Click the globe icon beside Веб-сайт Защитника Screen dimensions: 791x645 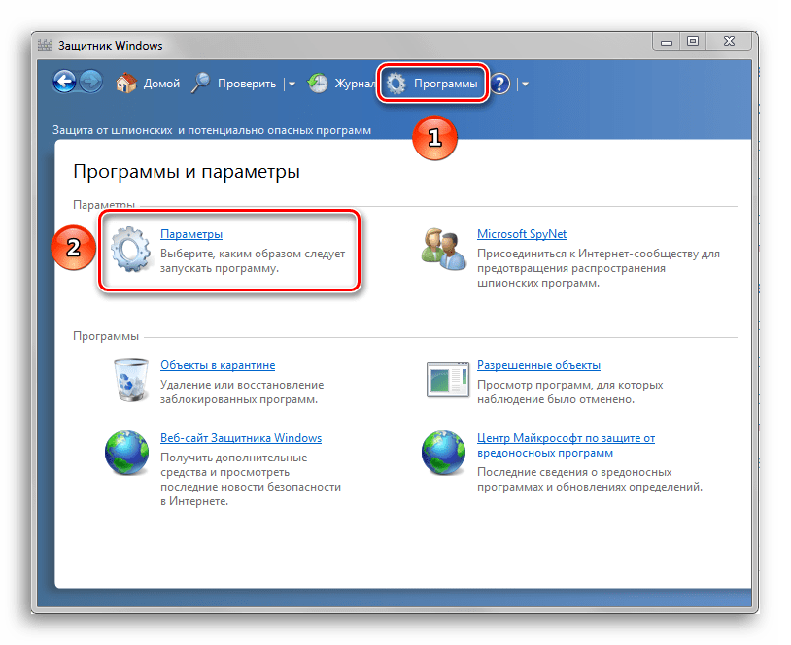click(x=126, y=453)
